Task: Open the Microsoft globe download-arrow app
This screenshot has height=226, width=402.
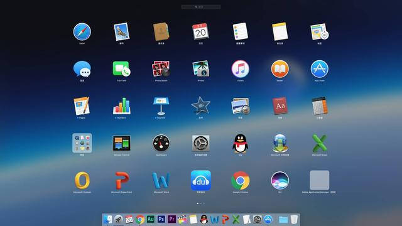Action: [x=280, y=143]
